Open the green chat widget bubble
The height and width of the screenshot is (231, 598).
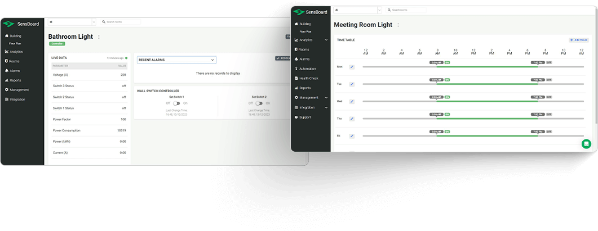click(x=586, y=144)
